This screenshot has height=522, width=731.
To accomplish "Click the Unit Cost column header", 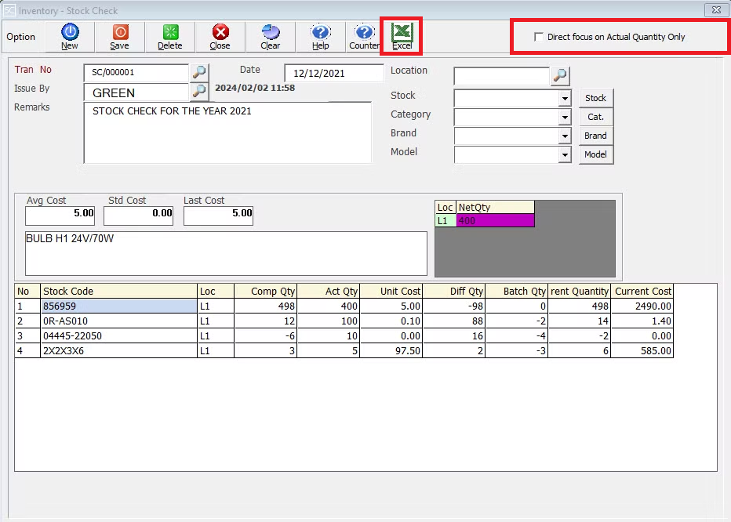I will (391, 292).
